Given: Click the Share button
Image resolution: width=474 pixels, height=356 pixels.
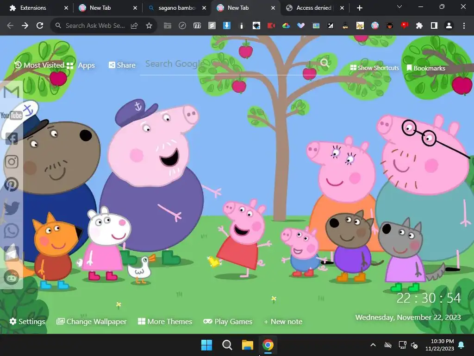Looking at the screenshot, I should [x=122, y=65].
